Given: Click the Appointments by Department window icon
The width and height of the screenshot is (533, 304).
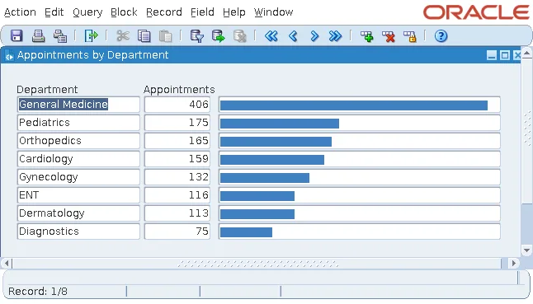Looking at the screenshot, I should (x=9, y=55).
